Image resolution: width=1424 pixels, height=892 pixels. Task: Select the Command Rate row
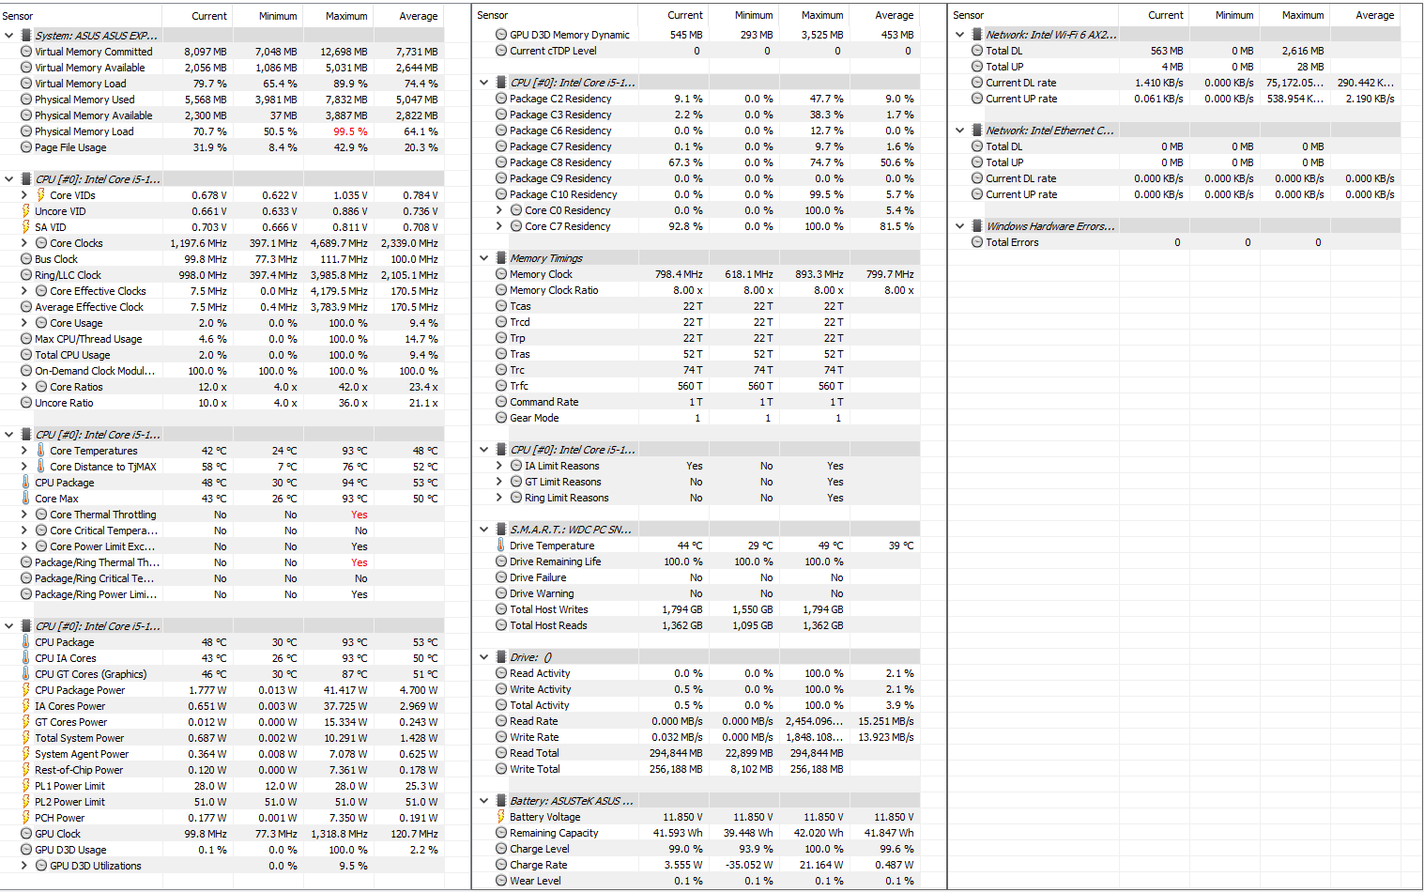tap(697, 402)
